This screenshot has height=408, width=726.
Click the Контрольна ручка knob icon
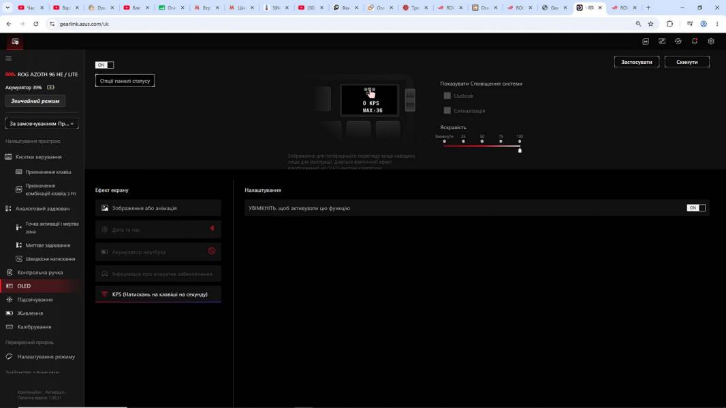click(10, 273)
